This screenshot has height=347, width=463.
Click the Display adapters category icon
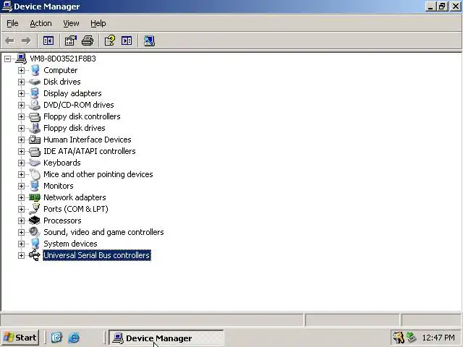coord(35,93)
